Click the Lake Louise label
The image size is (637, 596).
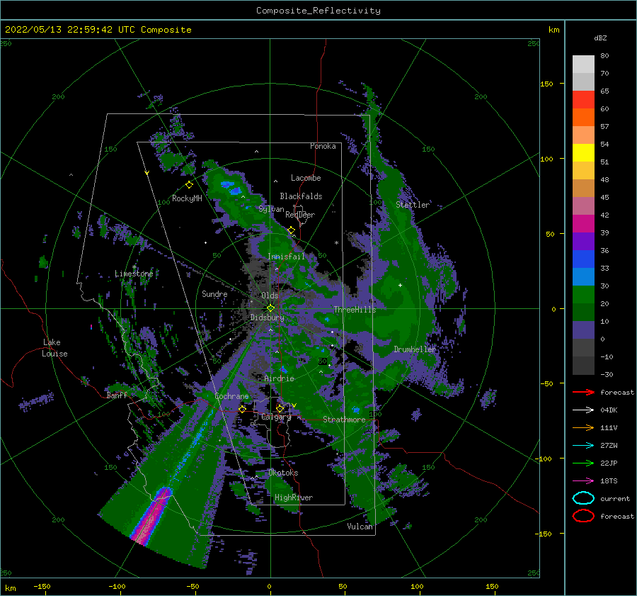click(55, 348)
